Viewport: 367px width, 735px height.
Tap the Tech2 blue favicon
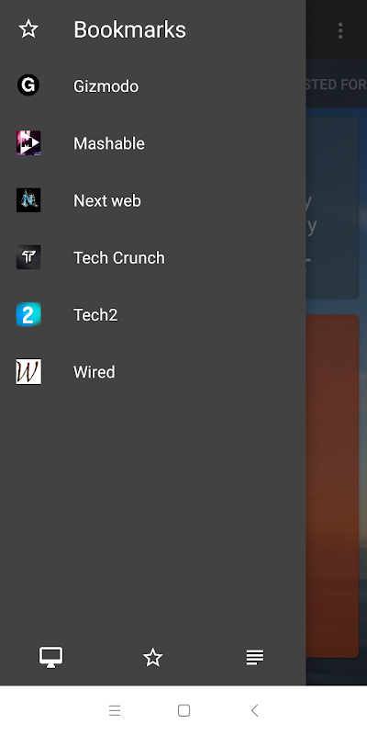pos(28,314)
